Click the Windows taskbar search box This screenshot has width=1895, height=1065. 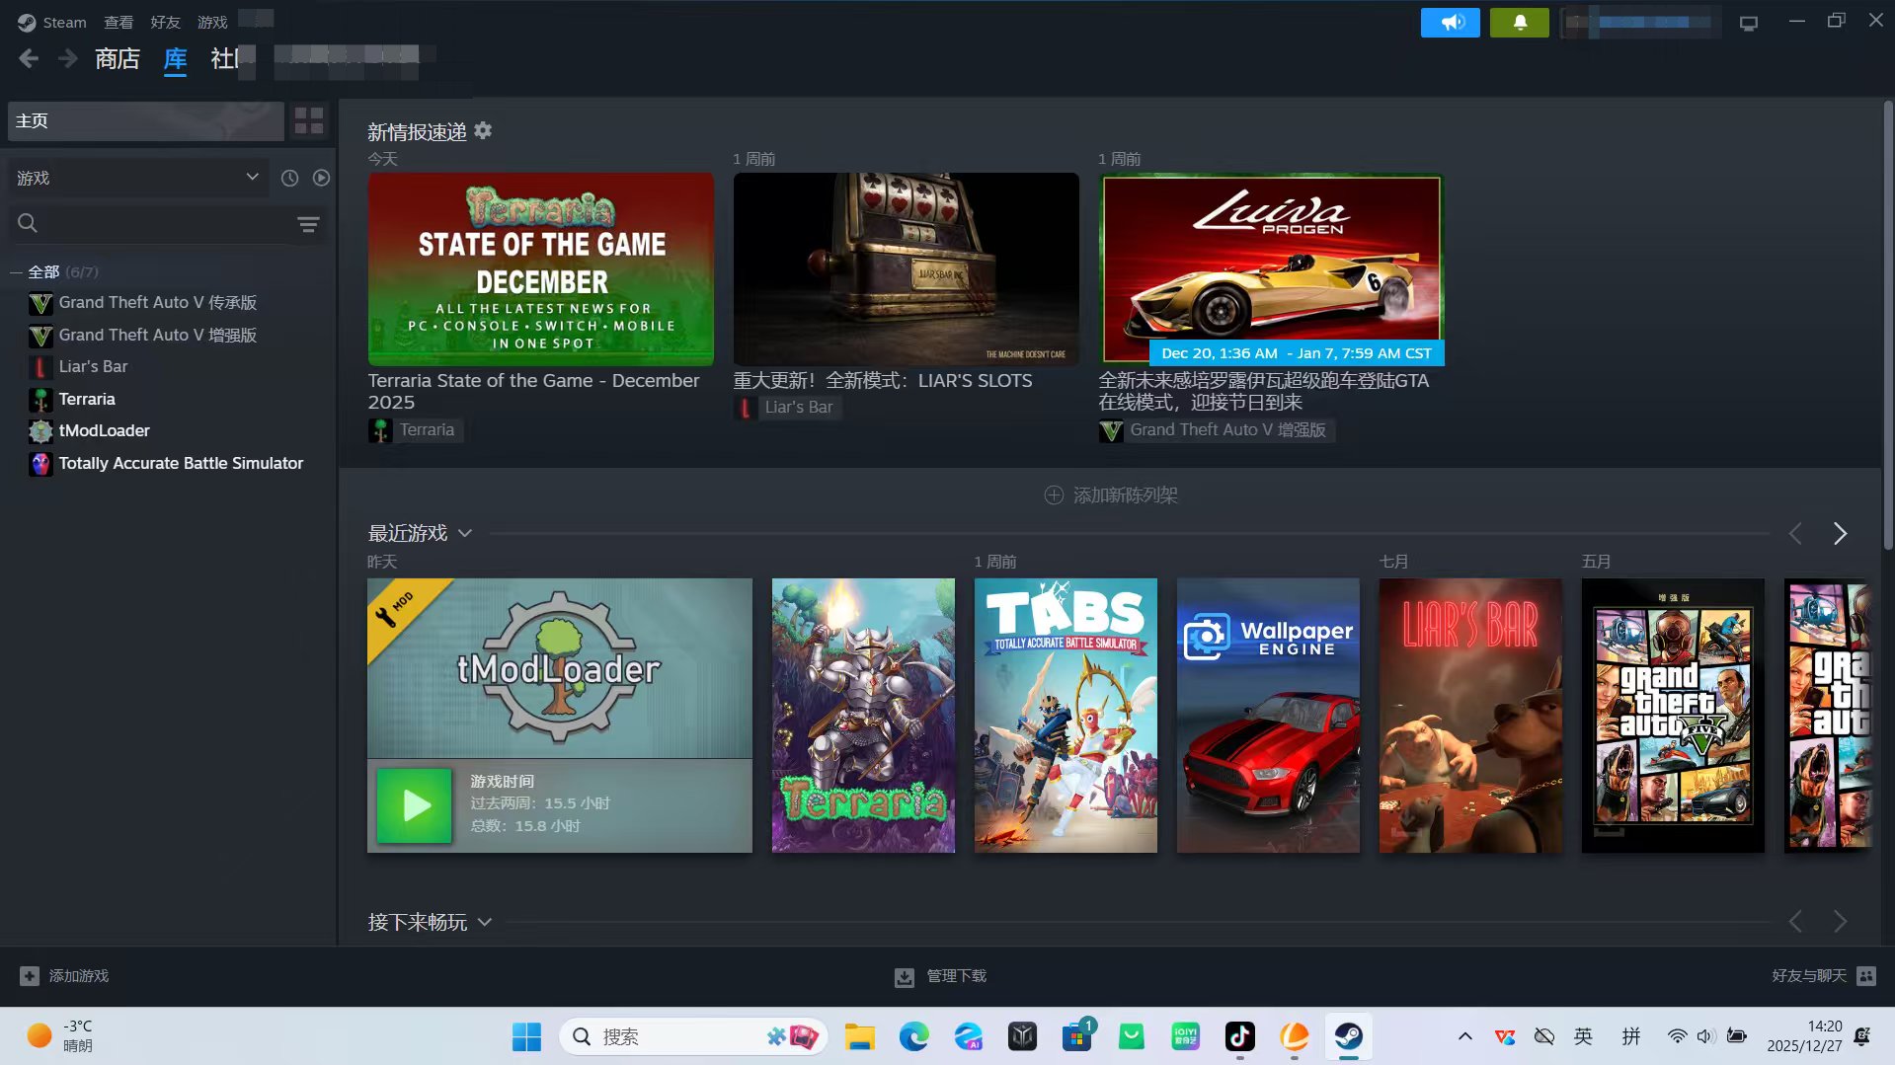tap(694, 1036)
